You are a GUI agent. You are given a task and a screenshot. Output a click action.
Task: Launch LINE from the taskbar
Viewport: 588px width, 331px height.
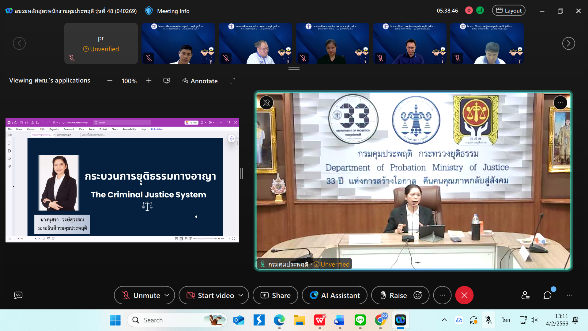coord(360,320)
